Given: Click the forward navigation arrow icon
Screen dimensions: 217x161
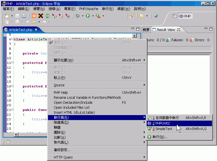Looking at the screenshot, I should (44, 22).
